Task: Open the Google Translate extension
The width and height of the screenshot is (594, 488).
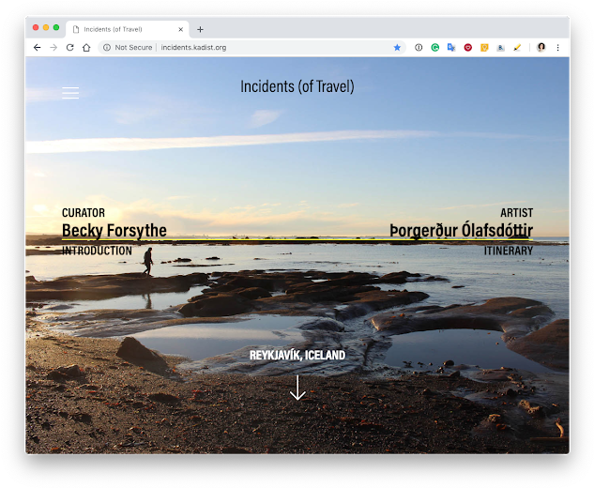Action: 451,47
